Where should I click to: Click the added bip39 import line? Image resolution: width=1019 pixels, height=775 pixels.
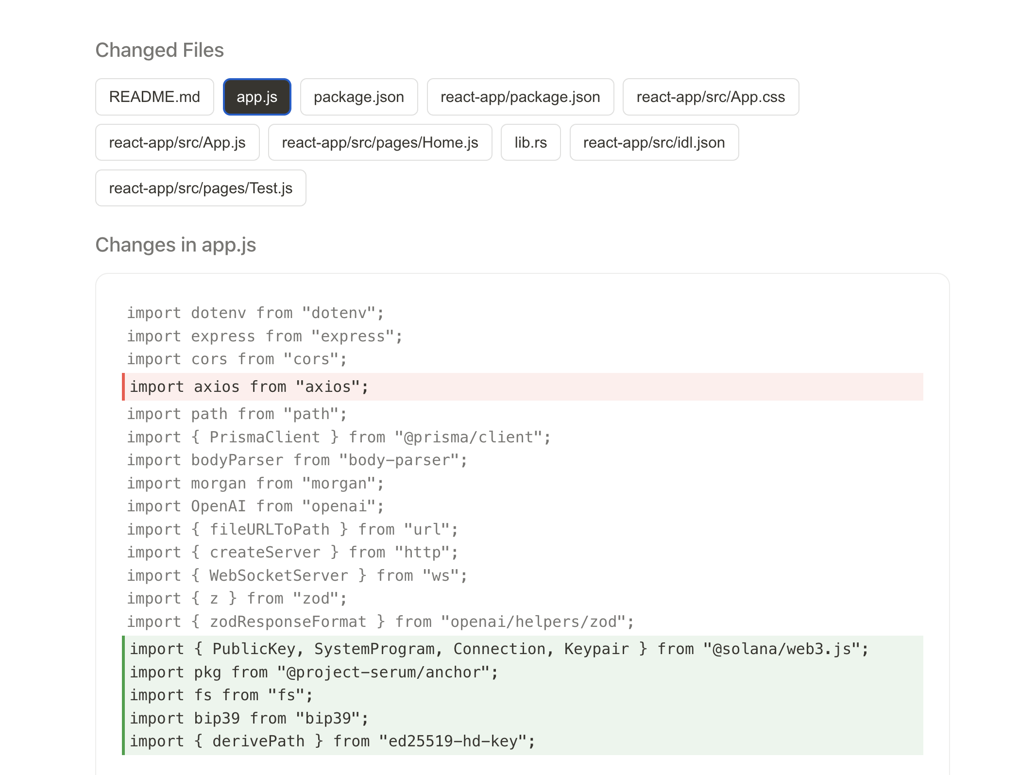249,719
